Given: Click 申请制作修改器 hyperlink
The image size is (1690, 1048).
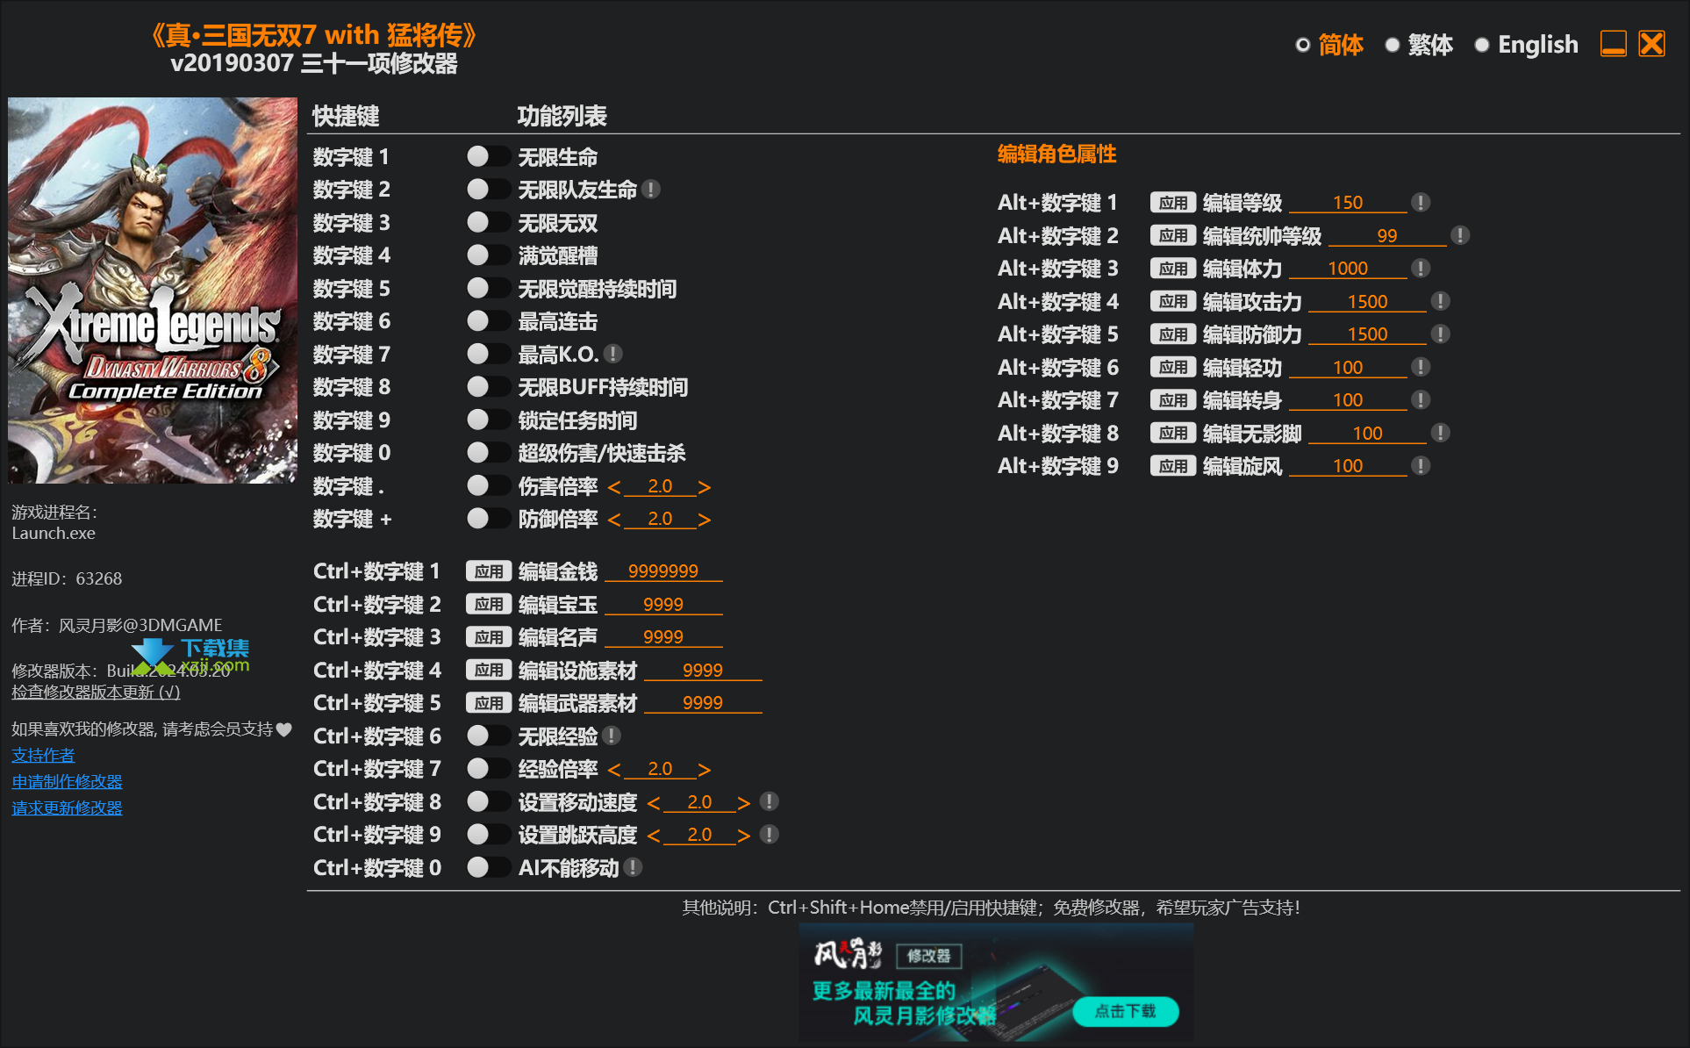Looking at the screenshot, I should (x=68, y=781).
